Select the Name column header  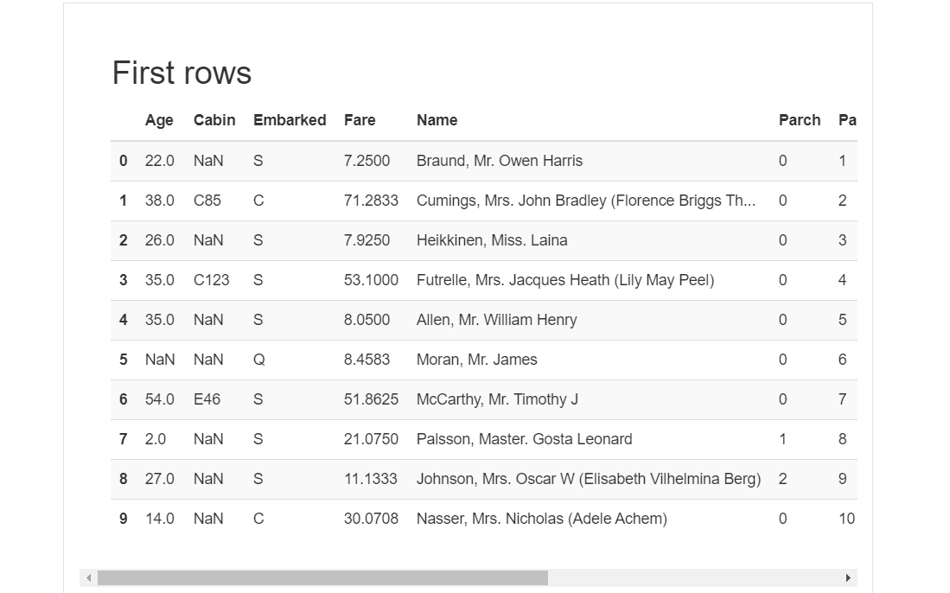coord(437,120)
